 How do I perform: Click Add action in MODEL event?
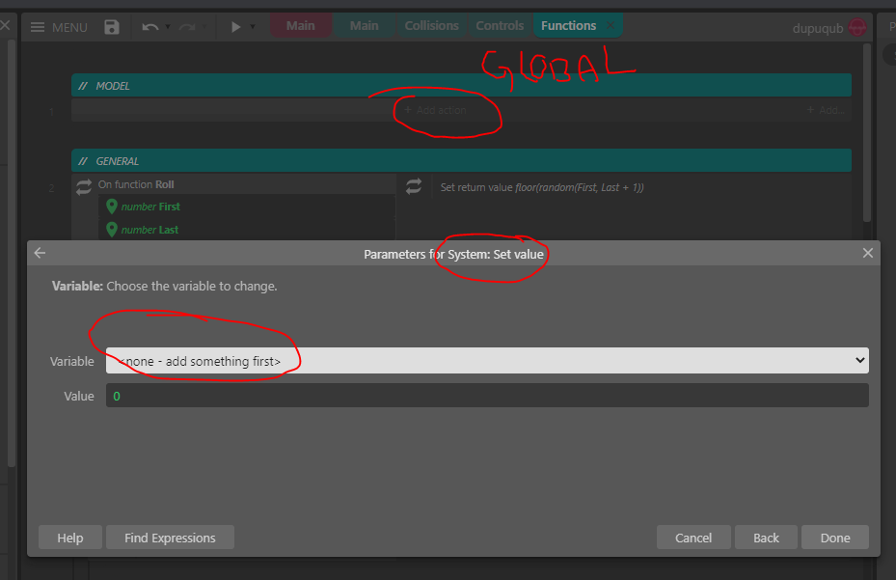pyautogui.click(x=435, y=110)
